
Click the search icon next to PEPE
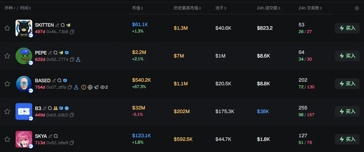55,53
